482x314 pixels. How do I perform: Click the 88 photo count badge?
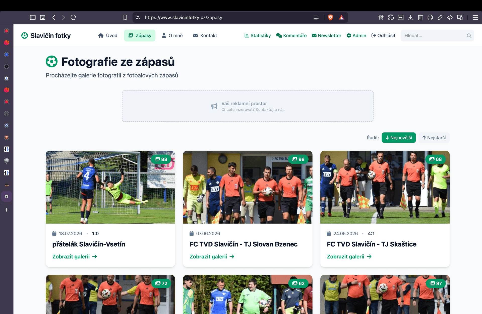coord(161,159)
